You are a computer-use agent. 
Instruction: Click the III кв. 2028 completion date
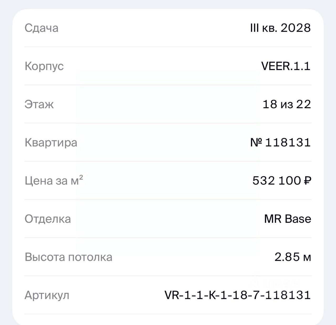coord(280,28)
